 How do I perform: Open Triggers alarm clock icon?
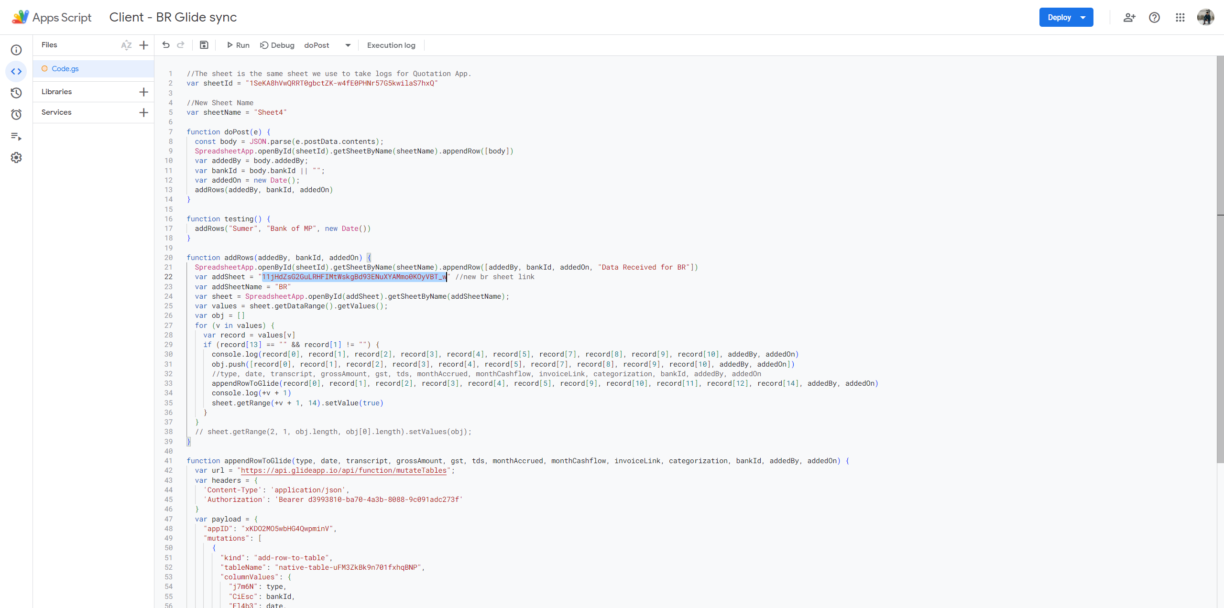coord(16,115)
